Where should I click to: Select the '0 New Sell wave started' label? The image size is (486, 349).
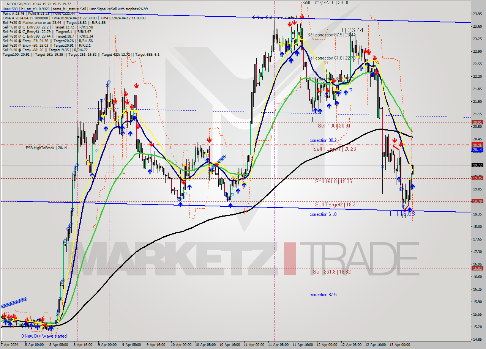275,17
